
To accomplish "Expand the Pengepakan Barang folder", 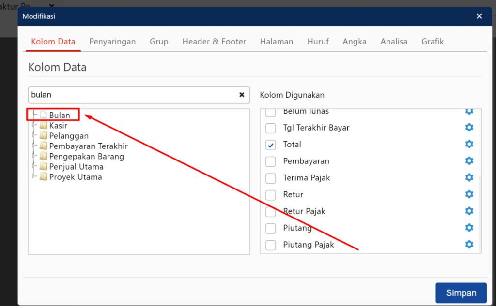I will [34, 156].
